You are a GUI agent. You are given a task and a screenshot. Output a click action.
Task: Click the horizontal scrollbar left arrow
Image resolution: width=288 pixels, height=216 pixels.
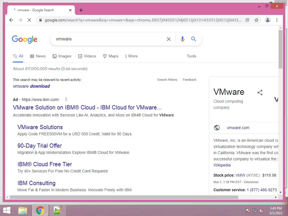(x=7, y=197)
